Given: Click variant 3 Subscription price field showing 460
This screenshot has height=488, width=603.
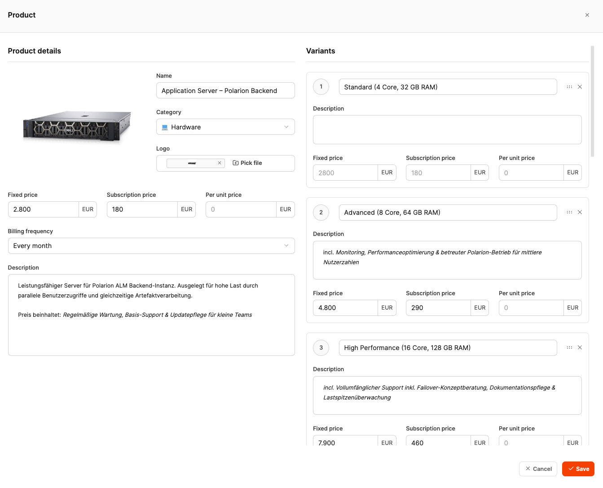Looking at the screenshot, I should [x=438, y=440].
